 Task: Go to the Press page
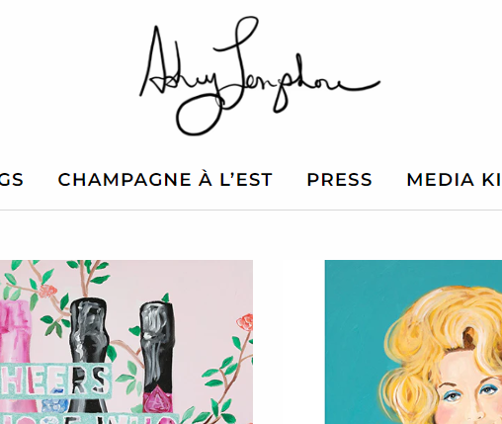(339, 180)
